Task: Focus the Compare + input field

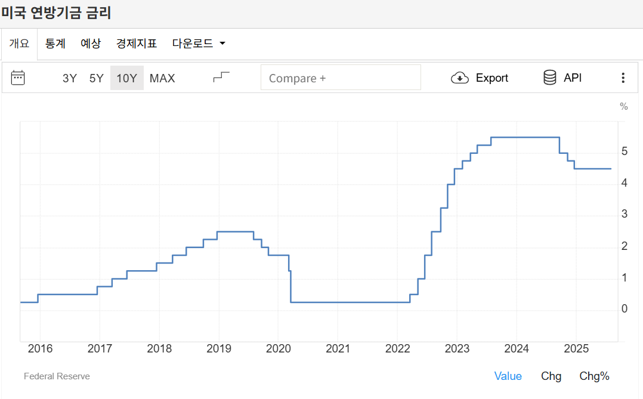Action: point(341,78)
